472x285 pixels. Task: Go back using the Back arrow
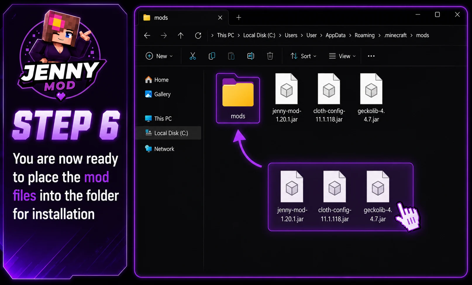[x=147, y=35]
